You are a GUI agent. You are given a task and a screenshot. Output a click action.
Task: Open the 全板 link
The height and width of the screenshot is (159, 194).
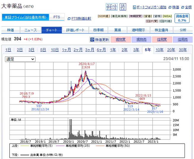pyautogui.click(x=188, y=7)
